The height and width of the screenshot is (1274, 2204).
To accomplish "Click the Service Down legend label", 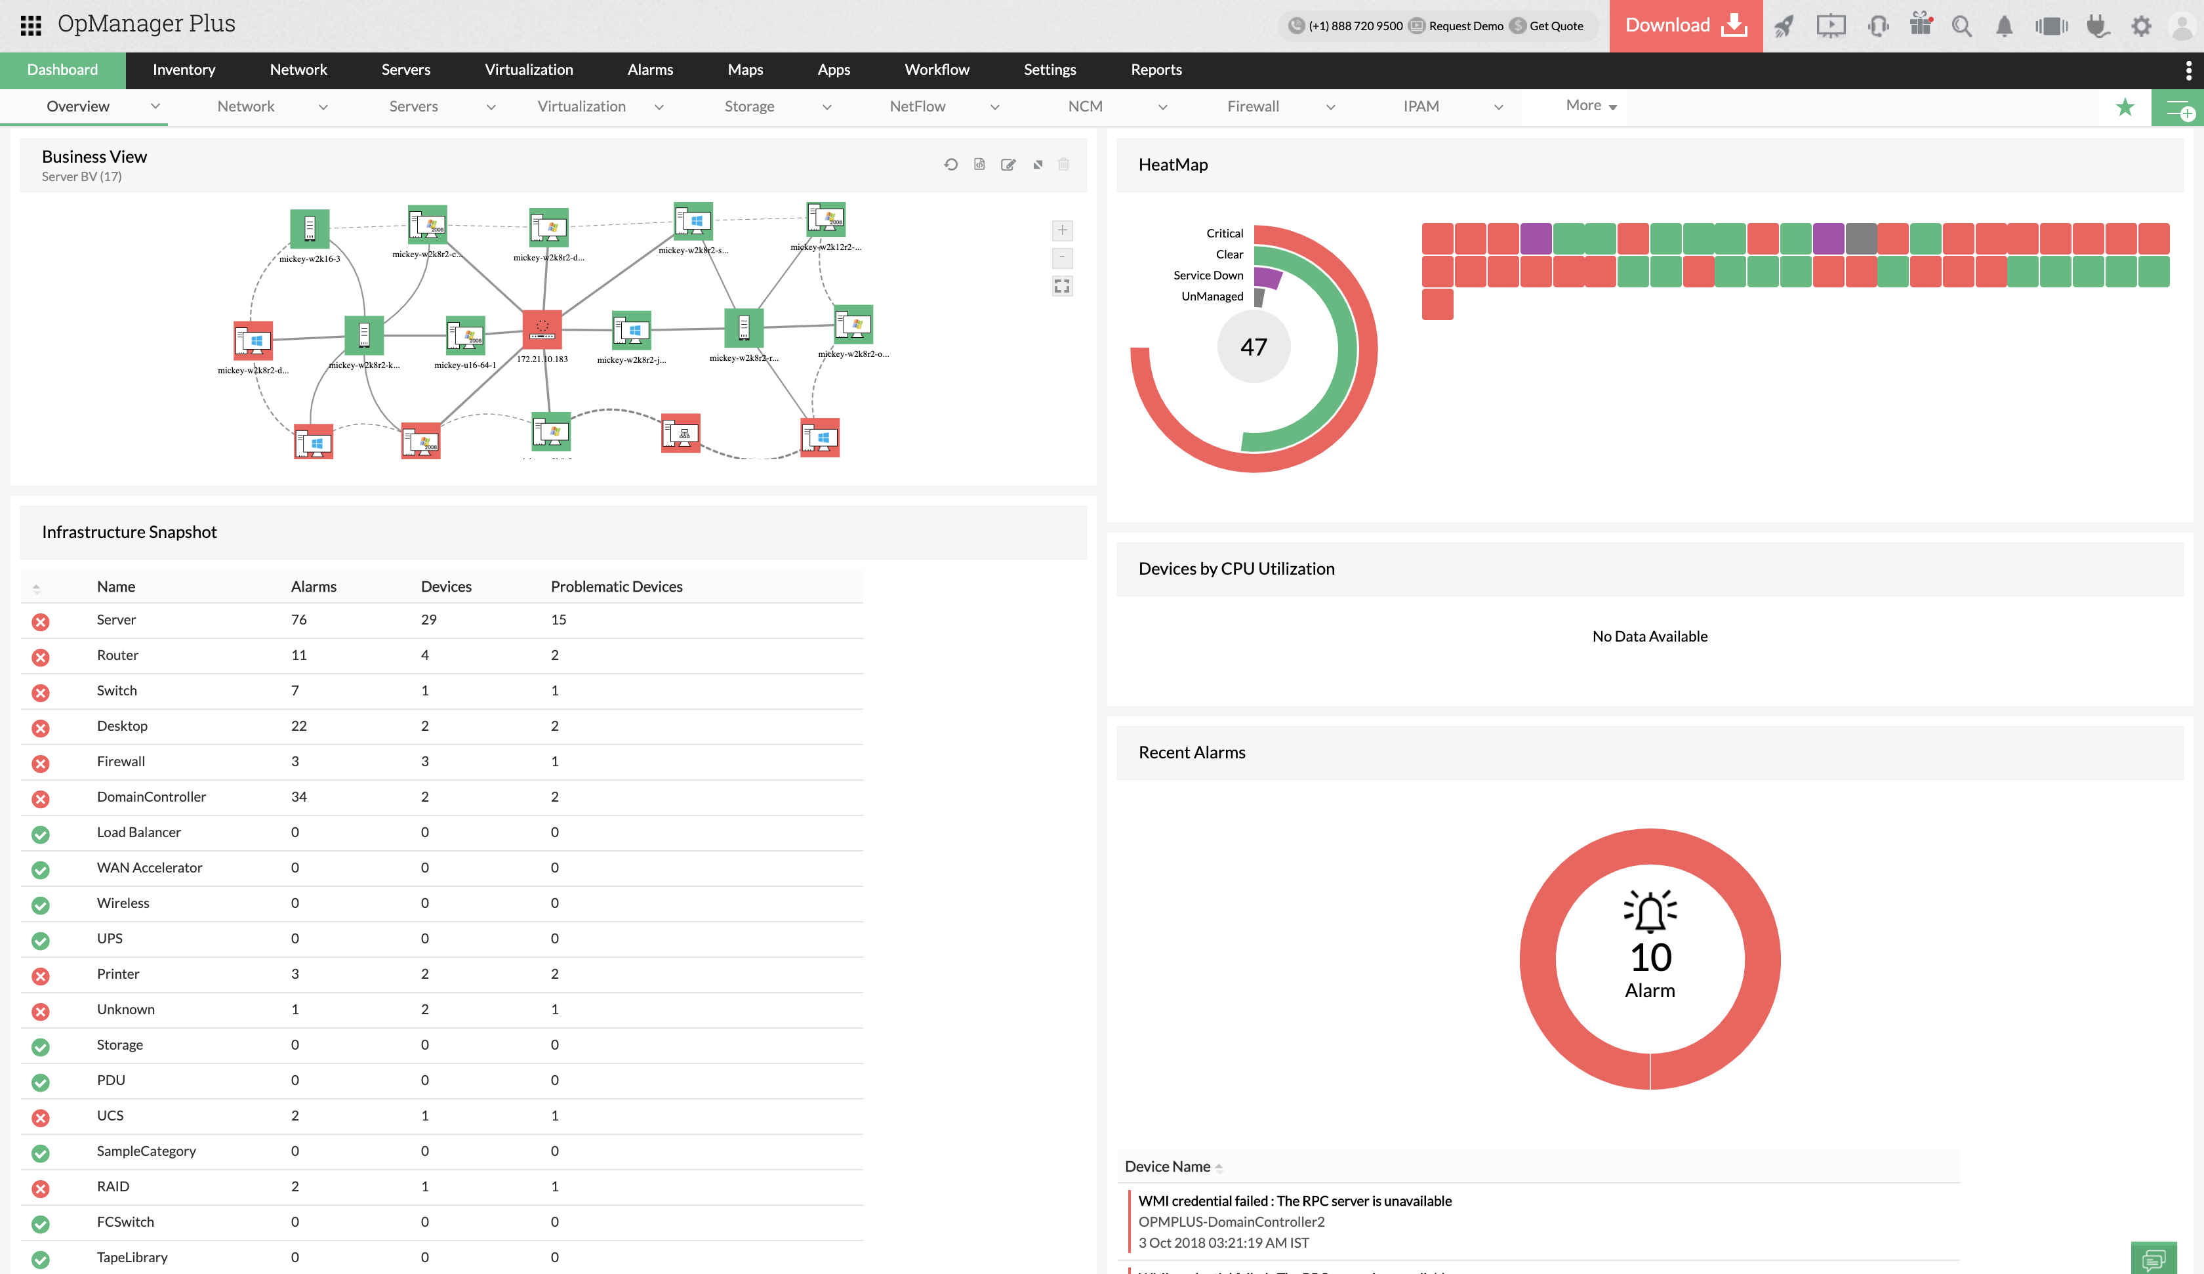I will pos(1208,276).
